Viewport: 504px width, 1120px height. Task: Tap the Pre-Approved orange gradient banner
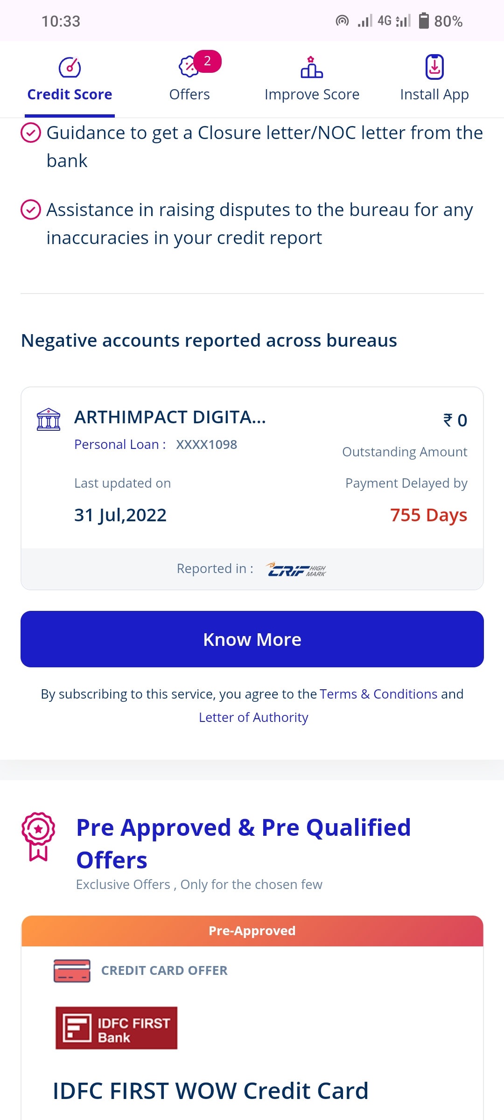pyautogui.click(x=252, y=931)
